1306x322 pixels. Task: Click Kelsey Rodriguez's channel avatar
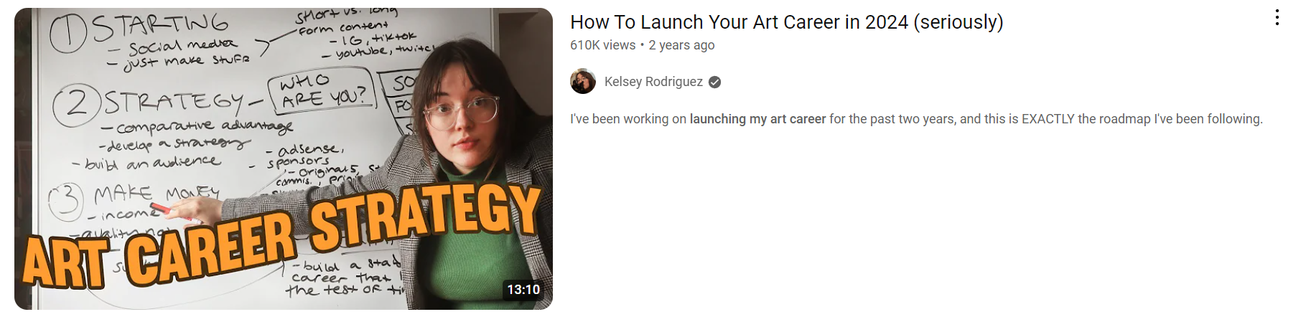coord(583,82)
